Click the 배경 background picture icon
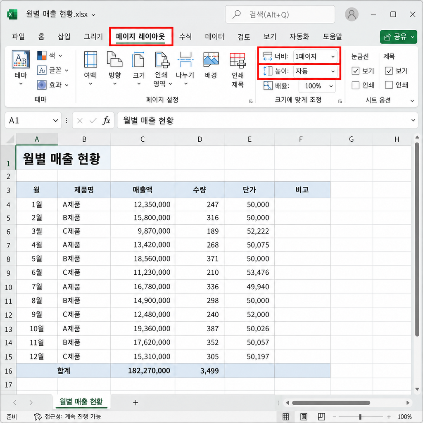The image size is (423, 423). [211, 59]
